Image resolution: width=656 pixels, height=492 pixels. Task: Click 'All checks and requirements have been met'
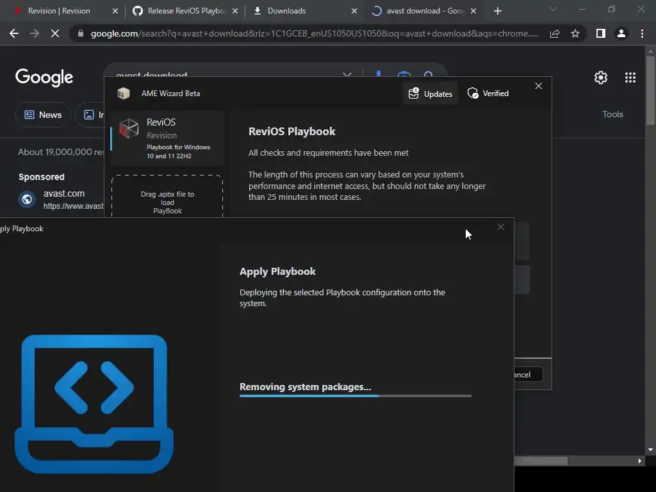329,152
